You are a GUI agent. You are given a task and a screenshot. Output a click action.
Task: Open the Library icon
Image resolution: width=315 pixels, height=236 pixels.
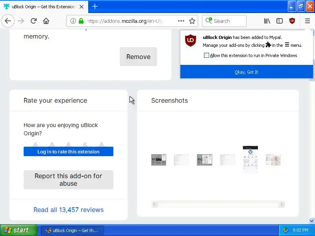pyautogui.click(x=267, y=21)
